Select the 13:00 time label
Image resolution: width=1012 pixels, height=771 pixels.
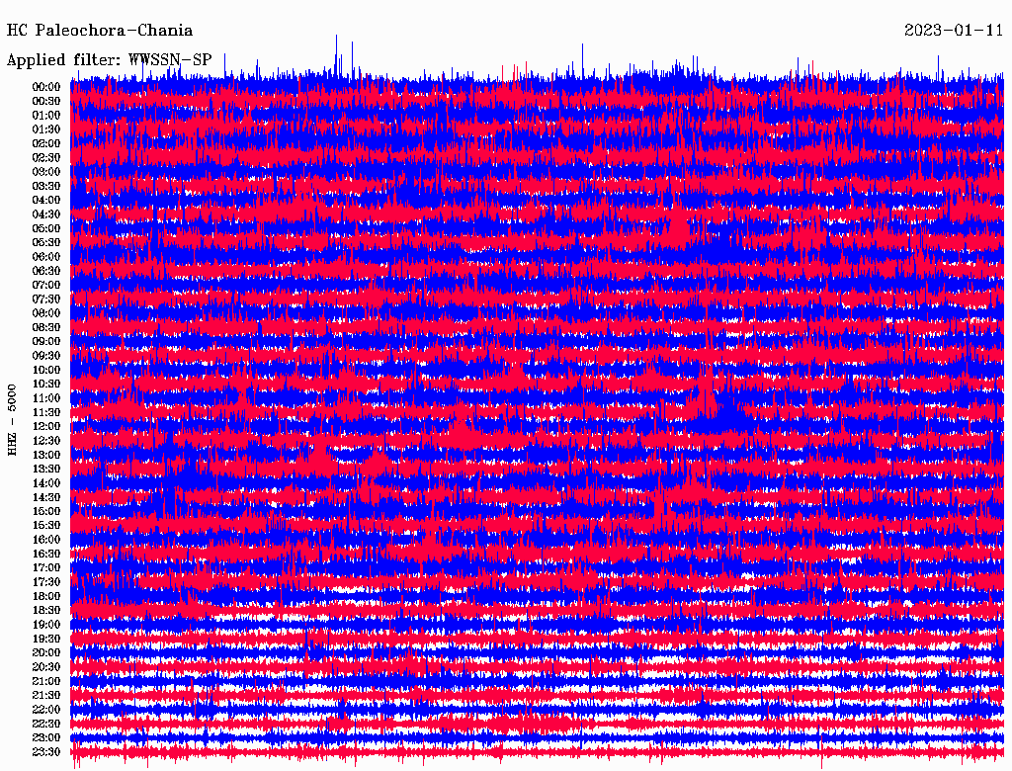pos(46,456)
